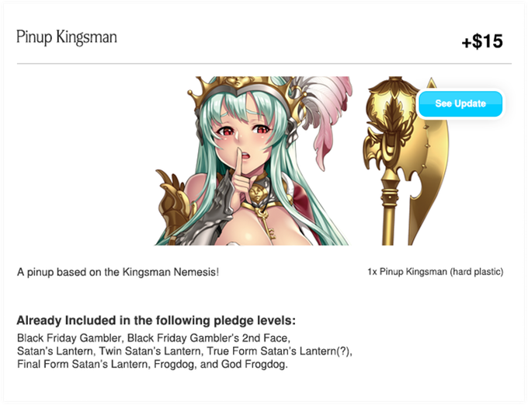Click 'Already Included' pledge levels heading
This screenshot has height=405, width=528.
pyautogui.click(x=156, y=320)
